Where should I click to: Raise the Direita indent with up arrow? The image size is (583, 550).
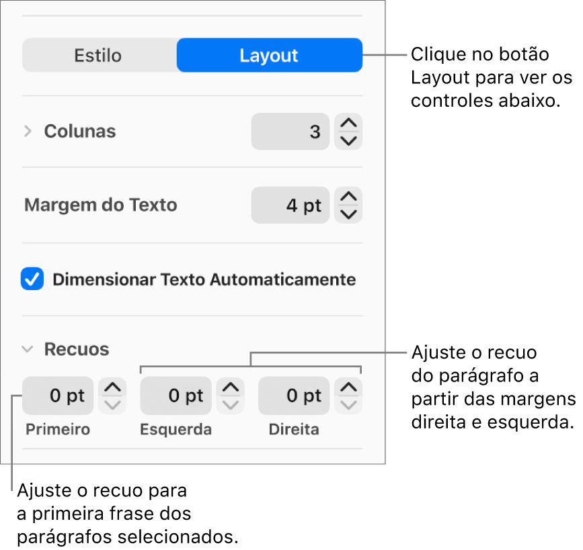click(348, 387)
